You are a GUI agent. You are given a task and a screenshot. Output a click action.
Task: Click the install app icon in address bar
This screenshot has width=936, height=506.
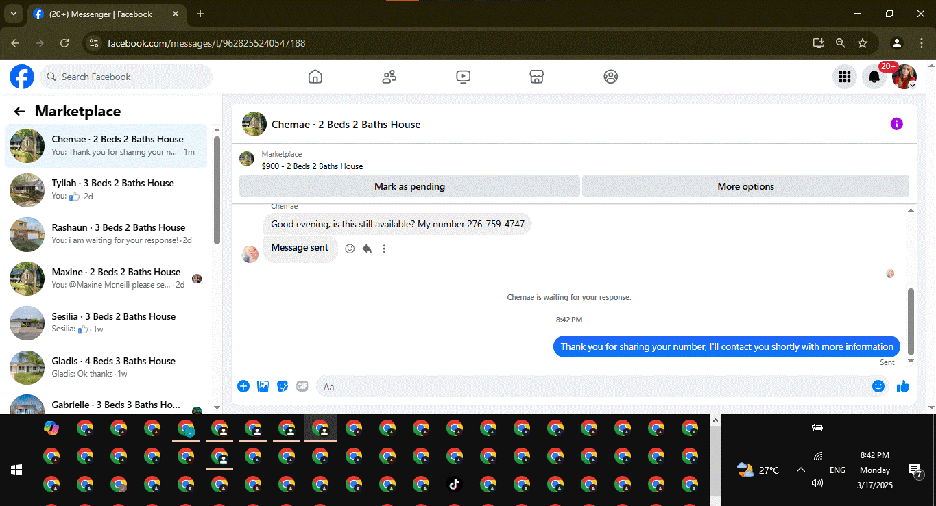tap(818, 43)
